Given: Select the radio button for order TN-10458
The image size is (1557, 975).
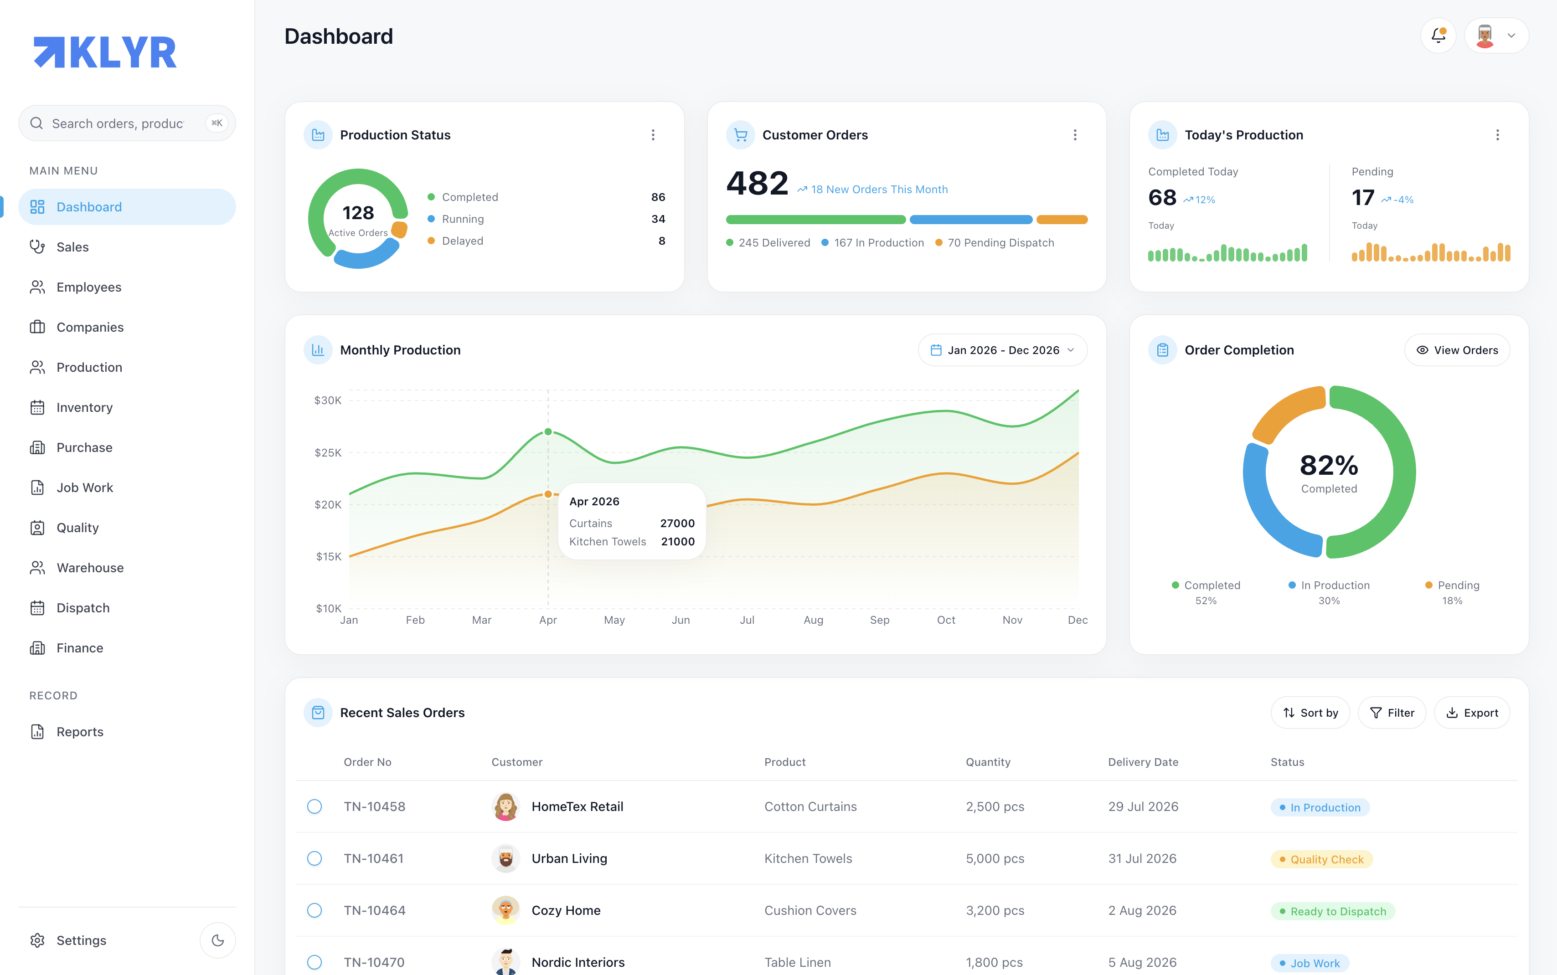Looking at the screenshot, I should 315,807.
